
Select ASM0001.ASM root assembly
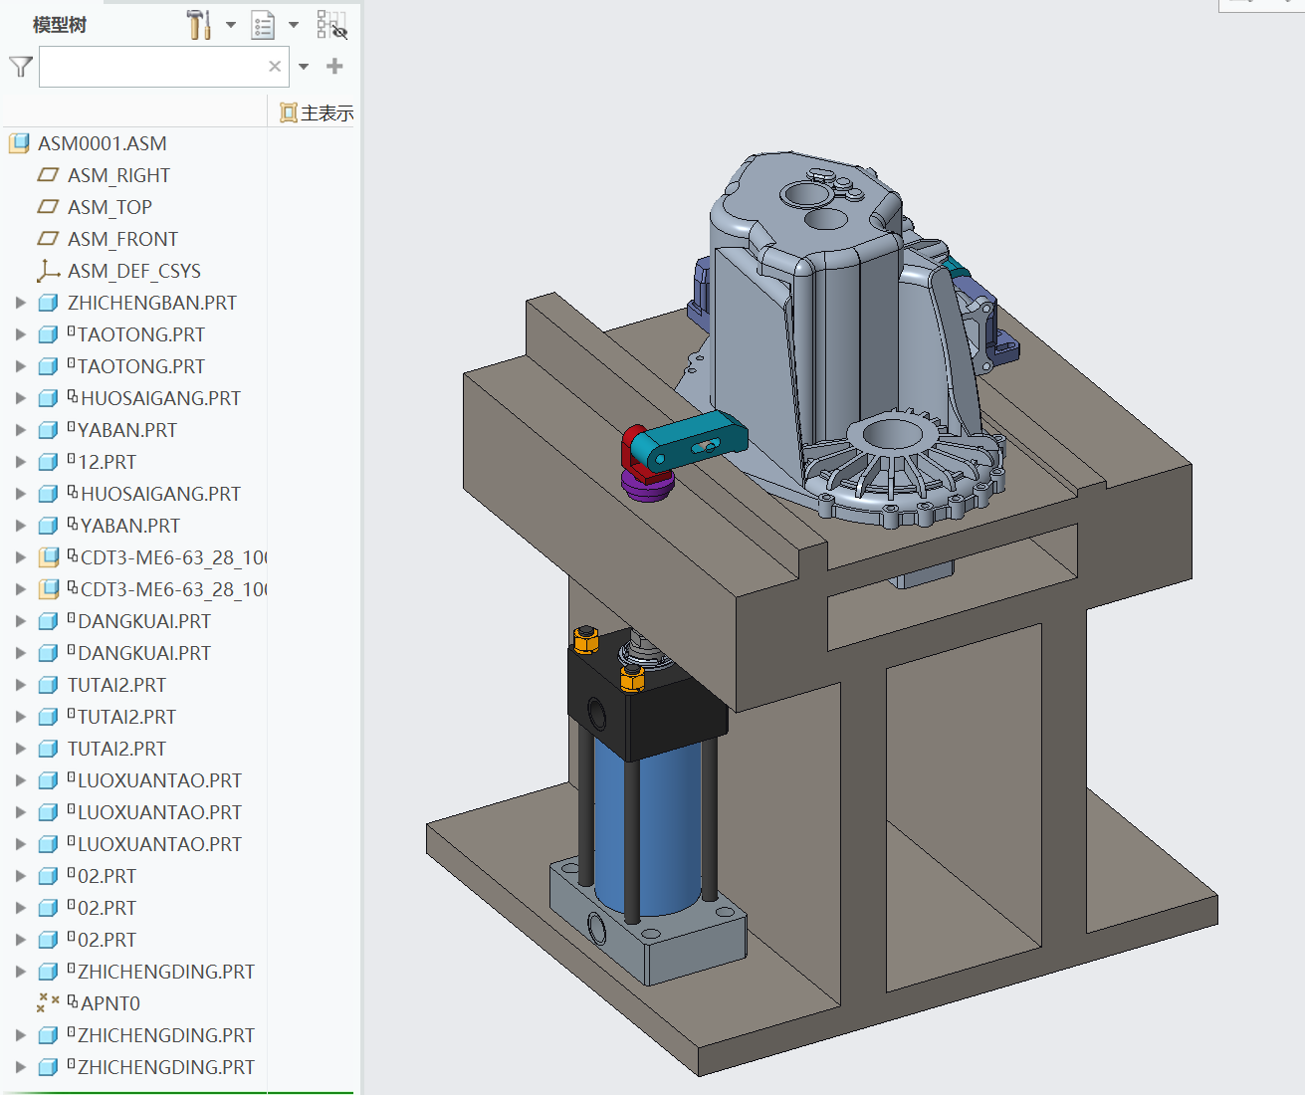coord(102,143)
